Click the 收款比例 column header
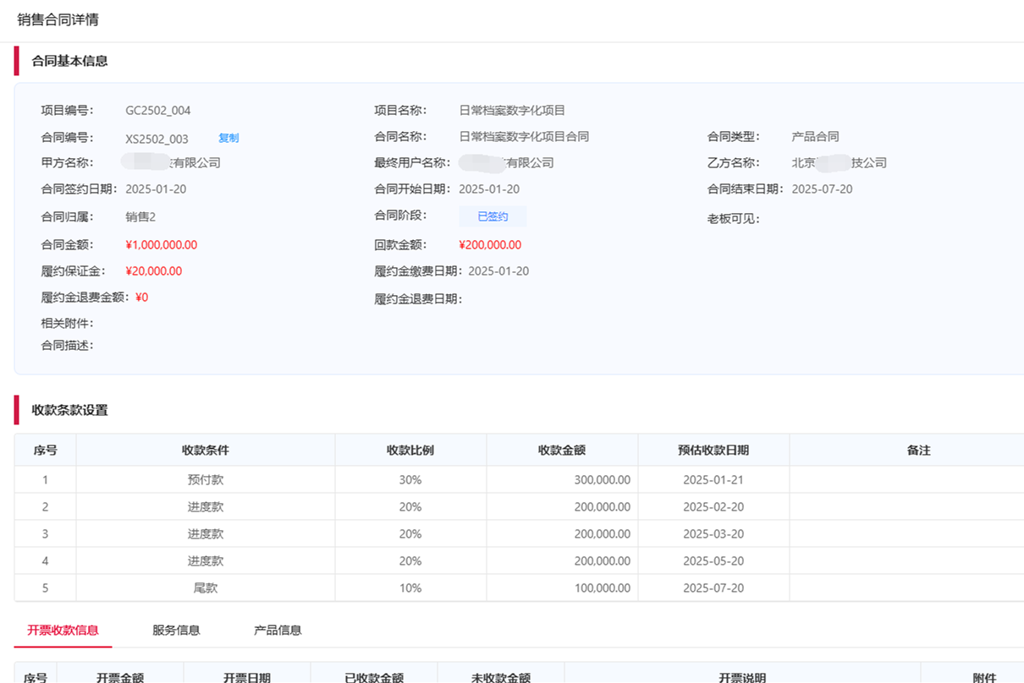The height and width of the screenshot is (683, 1024). pos(410,450)
